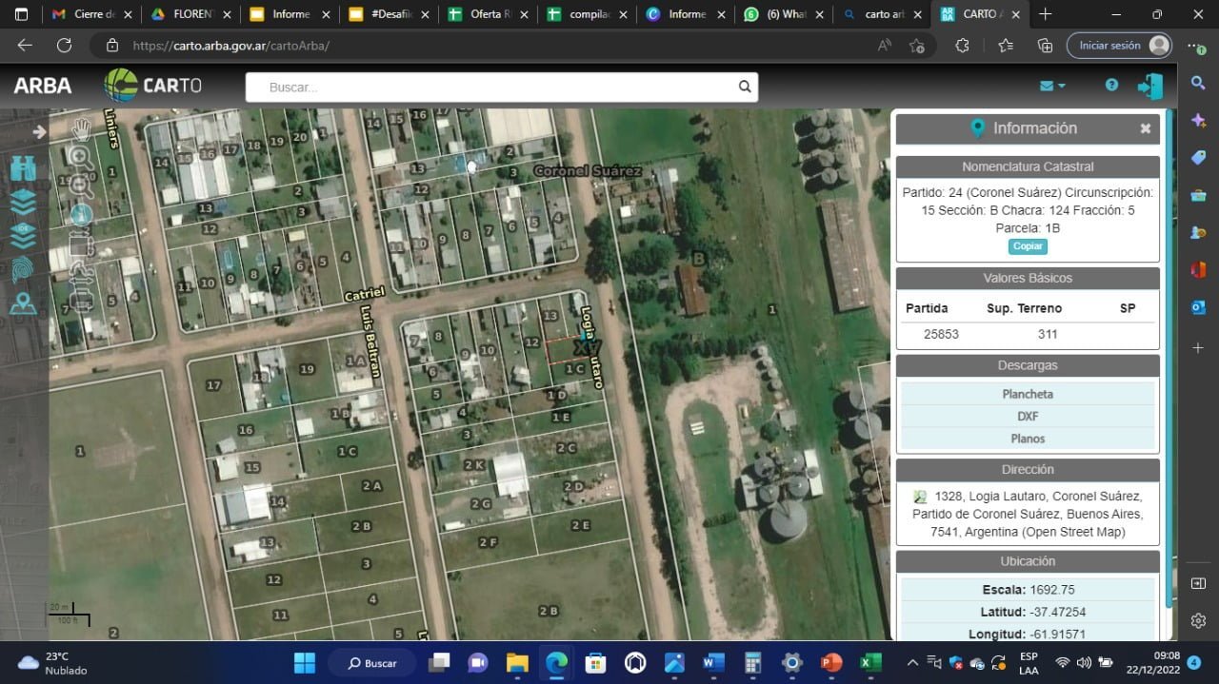
Task: Open the layers panel
Action: 24,203
